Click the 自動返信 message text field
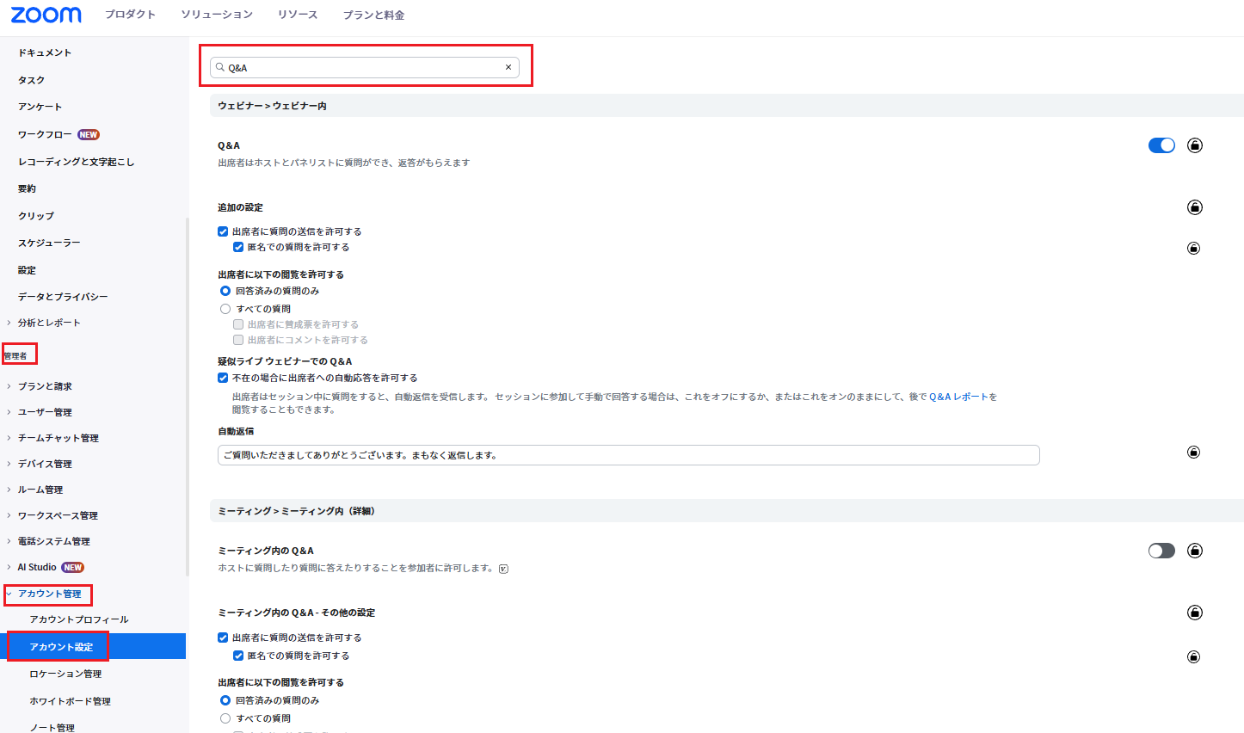1244x733 pixels. coord(628,455)
